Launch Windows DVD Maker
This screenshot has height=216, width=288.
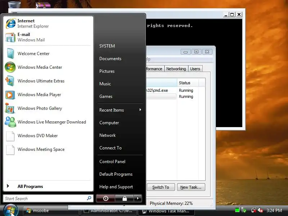48,136
